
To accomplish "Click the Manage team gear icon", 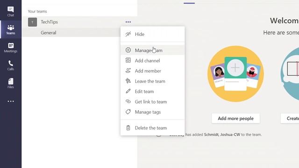I will [128, 50].
